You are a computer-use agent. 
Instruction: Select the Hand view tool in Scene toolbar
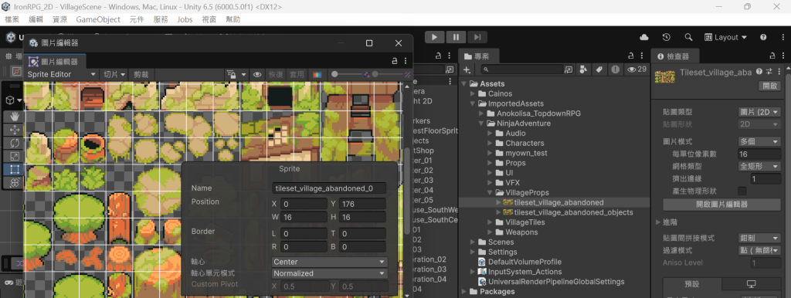point(15,117)
